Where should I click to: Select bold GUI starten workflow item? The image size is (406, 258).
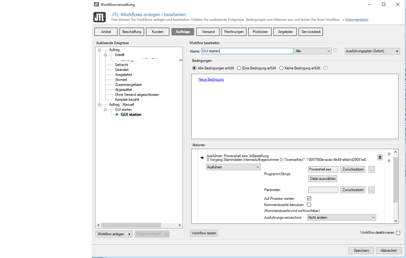pyautogui.click(x=131, y=115)
